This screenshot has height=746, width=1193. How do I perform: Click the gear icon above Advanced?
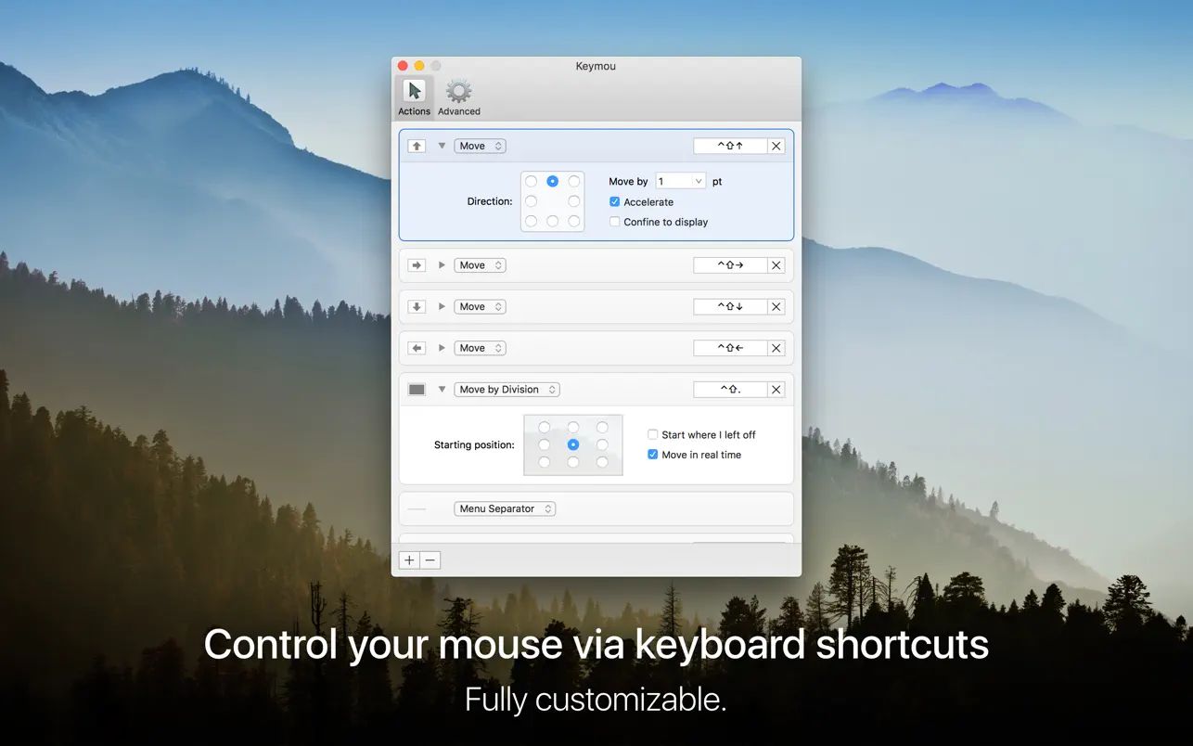click(x=457, y=90)
